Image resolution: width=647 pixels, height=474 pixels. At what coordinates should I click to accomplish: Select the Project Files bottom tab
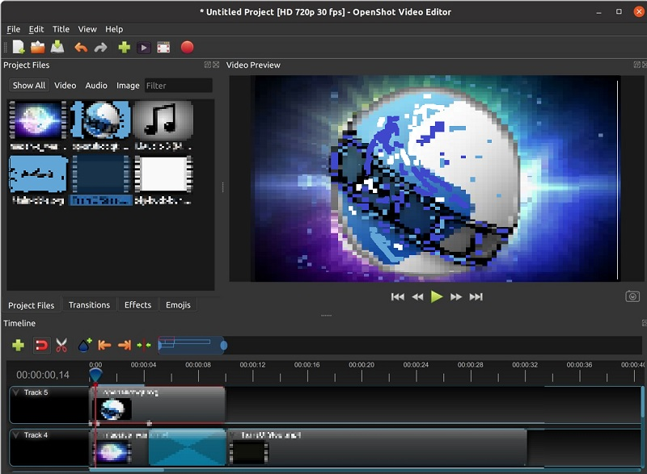pyautogui.click(x=32, y=305)
